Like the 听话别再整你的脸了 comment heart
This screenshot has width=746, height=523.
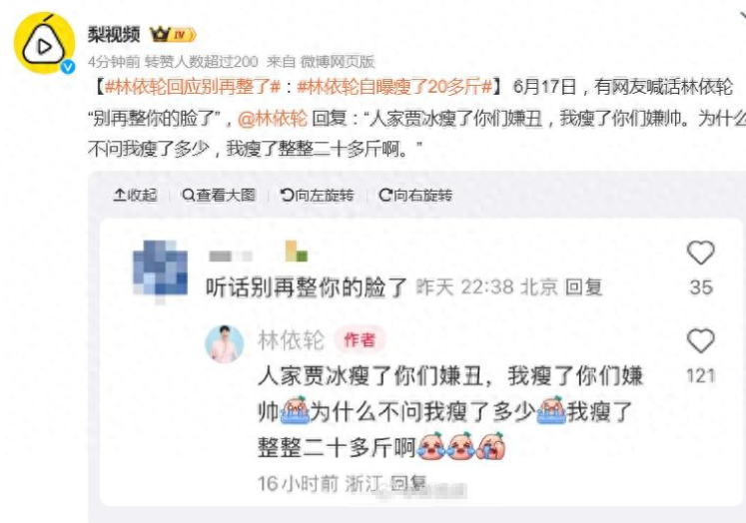pyautogui.click(x=700, y=253)
